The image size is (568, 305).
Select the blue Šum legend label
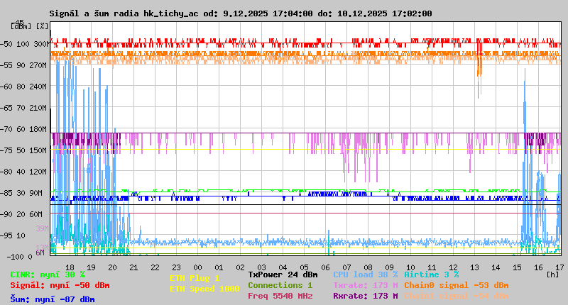tap(53, 299)
